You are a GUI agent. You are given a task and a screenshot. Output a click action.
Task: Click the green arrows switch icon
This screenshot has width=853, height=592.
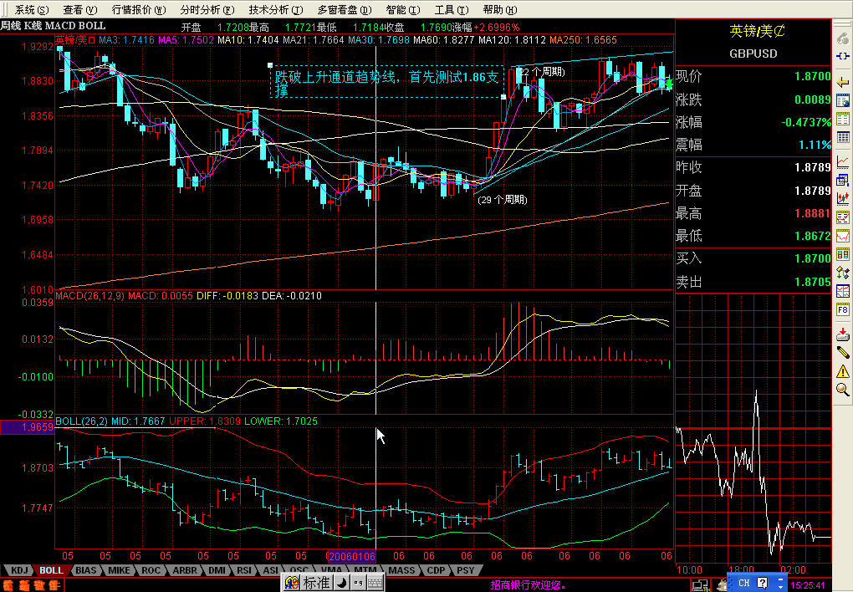[x=843, y=273]
